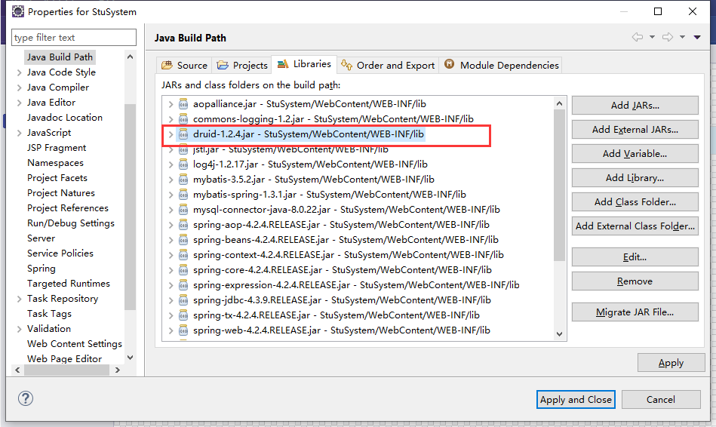Open the view menu triangle in header
The width and height of the screenshot is (716, 427).
(697, 37)
